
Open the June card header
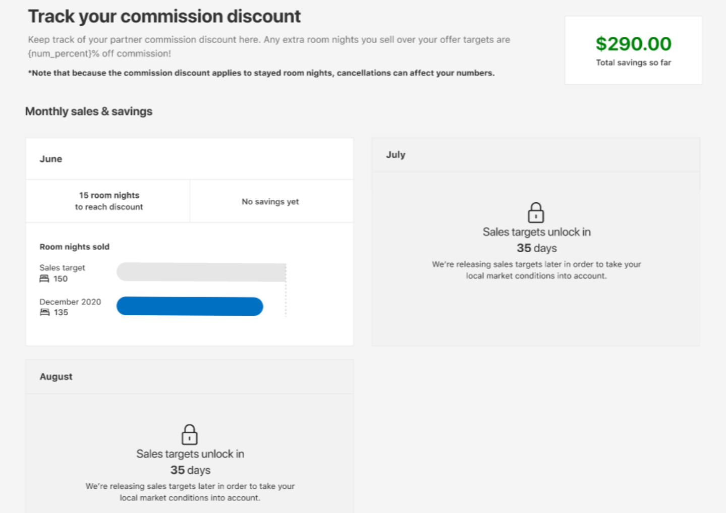tap(189, 159)
